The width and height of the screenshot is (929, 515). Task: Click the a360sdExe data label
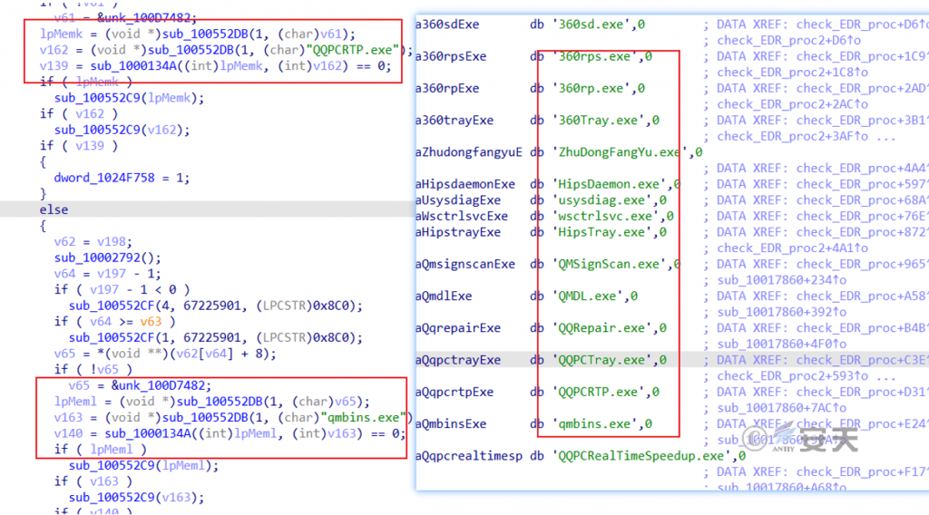coord(447,24)
